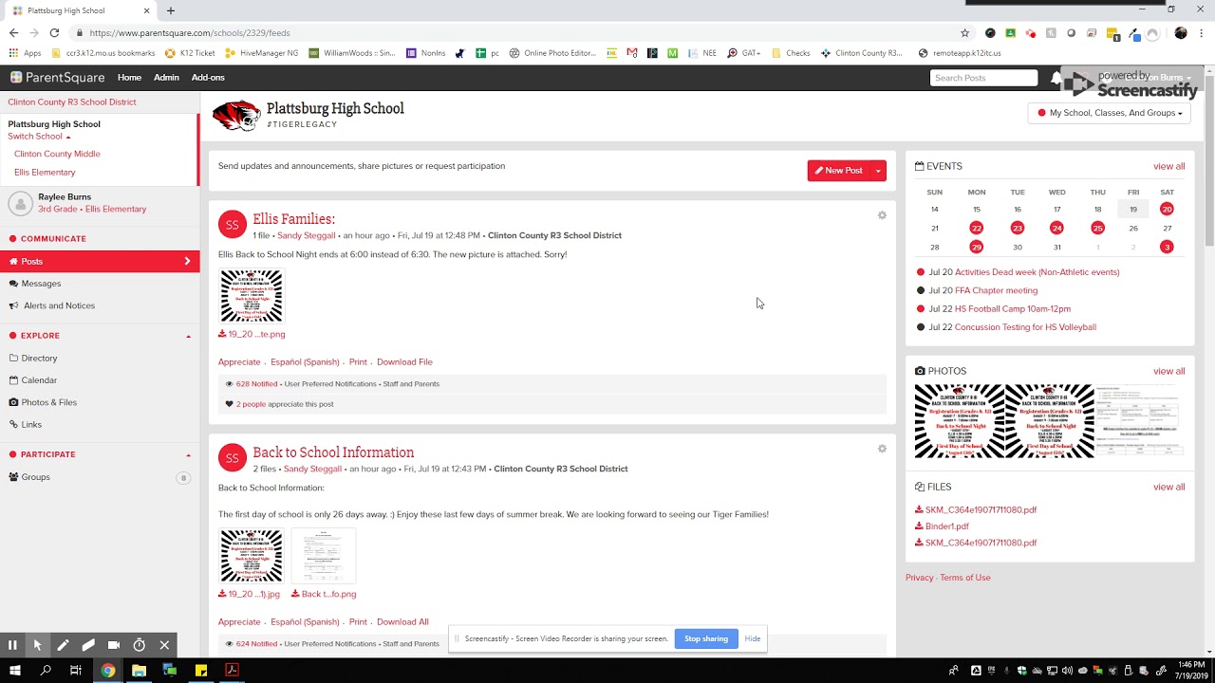1215x683 pixels.
Task: Go to Home in top navigation
Action: click(129, 78)
